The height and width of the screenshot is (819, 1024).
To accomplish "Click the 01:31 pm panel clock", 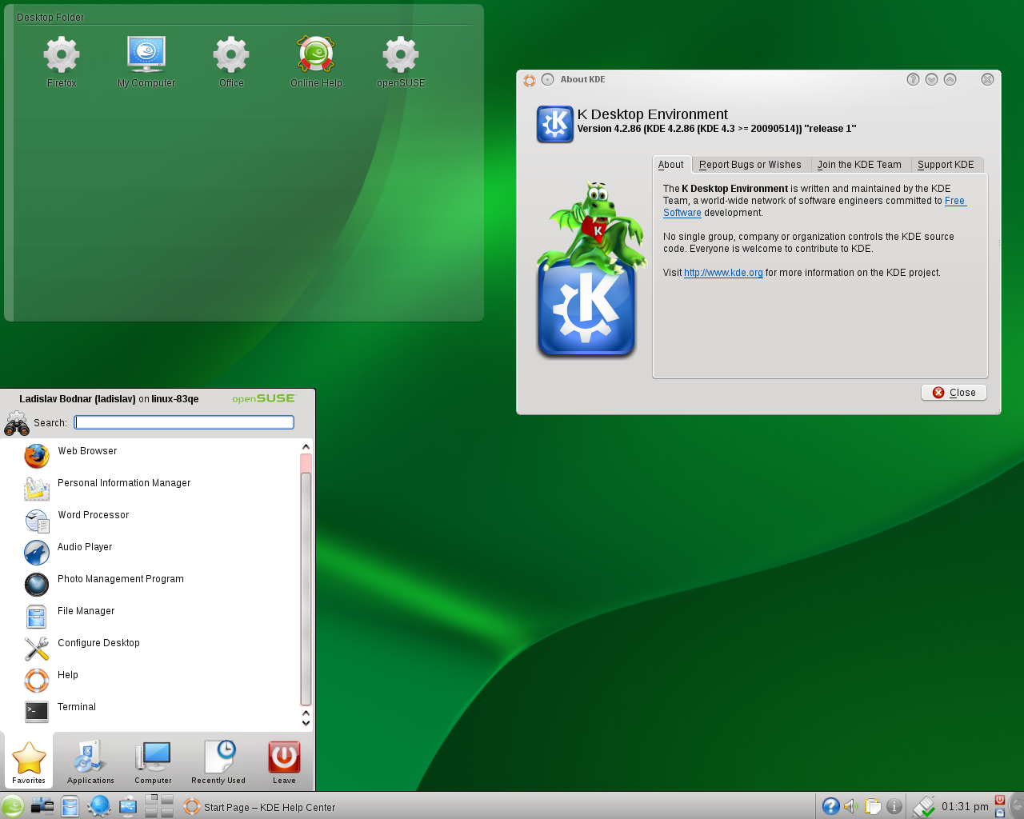I will [965, 806].
